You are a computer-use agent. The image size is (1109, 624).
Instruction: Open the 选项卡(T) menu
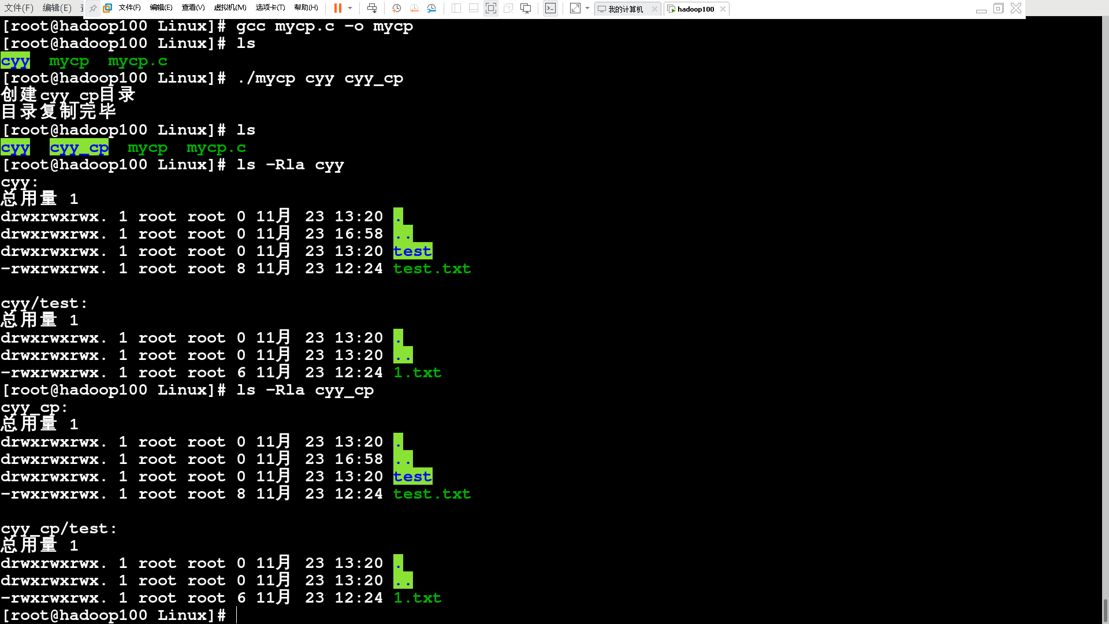coord(270,8)
